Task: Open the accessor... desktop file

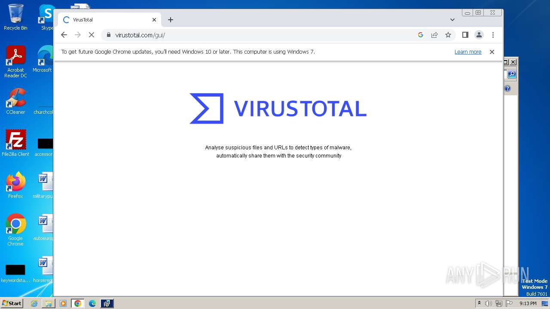Action: [x=43, y=147]
